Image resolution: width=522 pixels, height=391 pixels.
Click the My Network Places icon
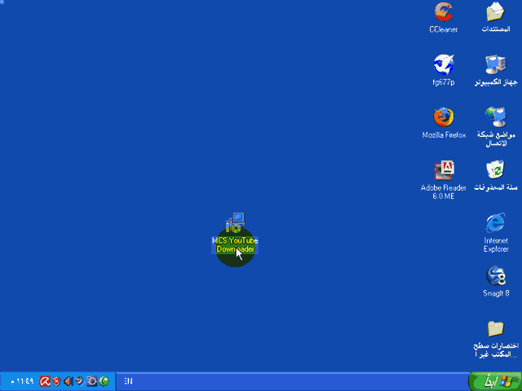[x=495, y=117]
